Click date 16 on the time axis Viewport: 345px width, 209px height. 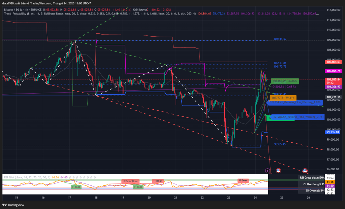pyautogui.click(x=43, y=198)
